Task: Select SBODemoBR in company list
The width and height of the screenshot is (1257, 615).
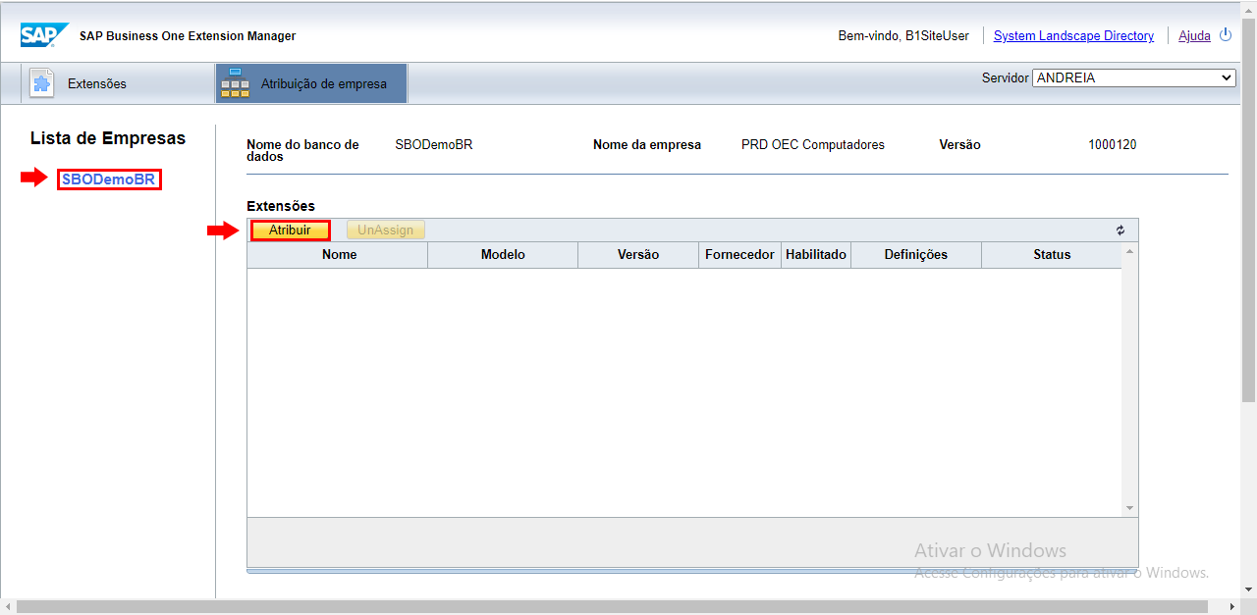Action: [x=108, y=179]
